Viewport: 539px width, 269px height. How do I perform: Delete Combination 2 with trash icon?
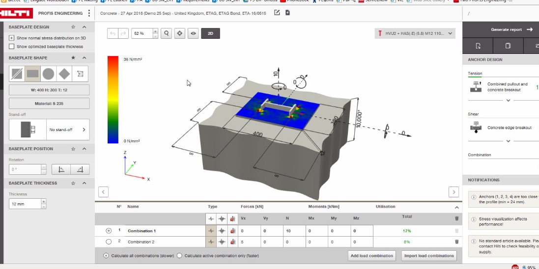tap(456, 242)
